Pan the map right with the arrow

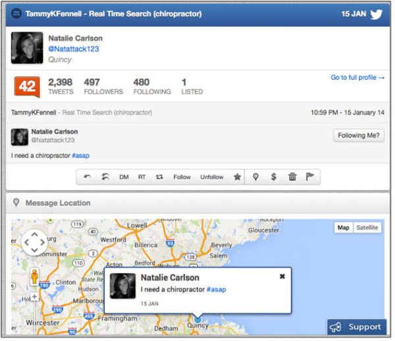[x=43, y=242]
